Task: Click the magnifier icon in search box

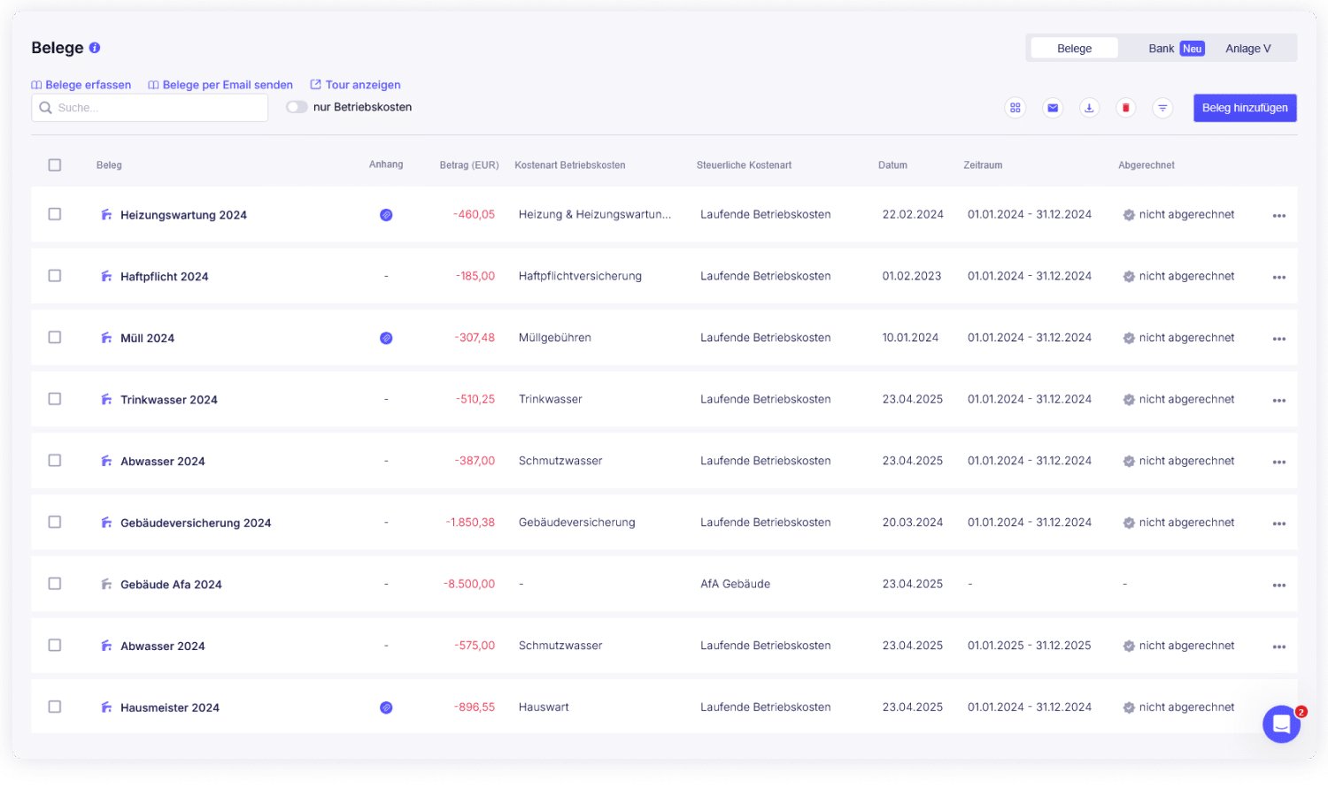Action: [x=46, y=108]
